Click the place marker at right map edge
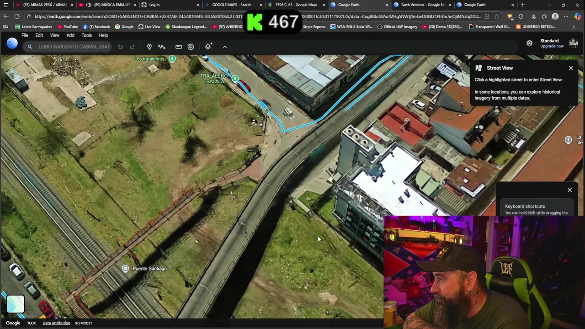The image size is (585, 329). click(x=568, y=140)
